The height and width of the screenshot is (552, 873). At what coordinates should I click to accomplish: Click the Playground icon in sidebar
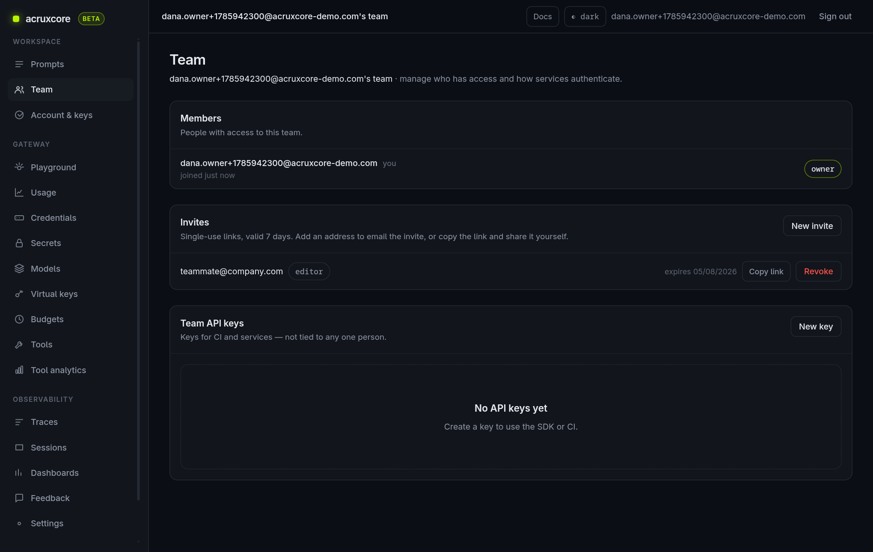coord(19,167)
